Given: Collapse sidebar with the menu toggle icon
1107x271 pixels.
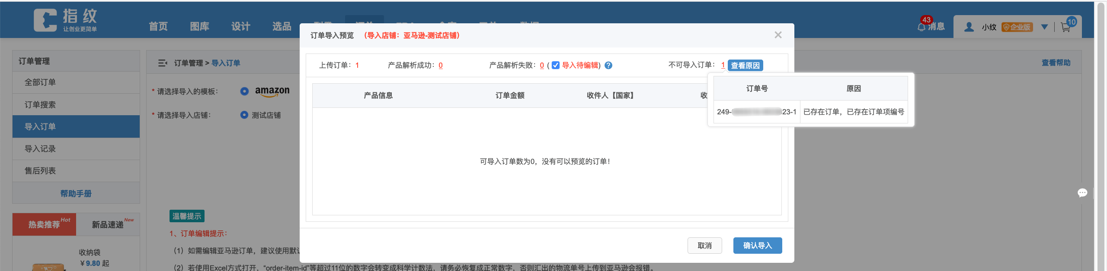Looking at the screenshot, I should pos(163,63).
